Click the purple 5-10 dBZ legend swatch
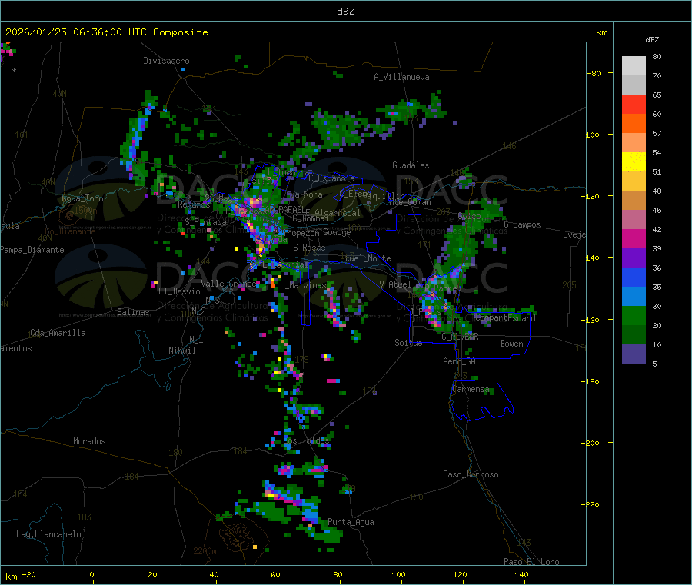This screenshot has width=692, height=585. tap(634, 354)
